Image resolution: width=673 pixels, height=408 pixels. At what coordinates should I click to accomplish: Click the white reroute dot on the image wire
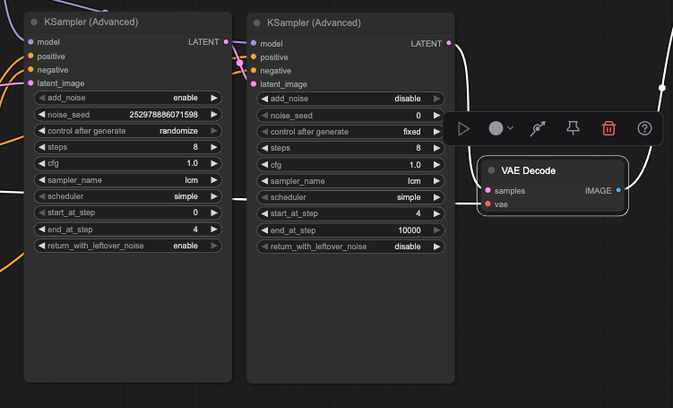coord(662,88)
